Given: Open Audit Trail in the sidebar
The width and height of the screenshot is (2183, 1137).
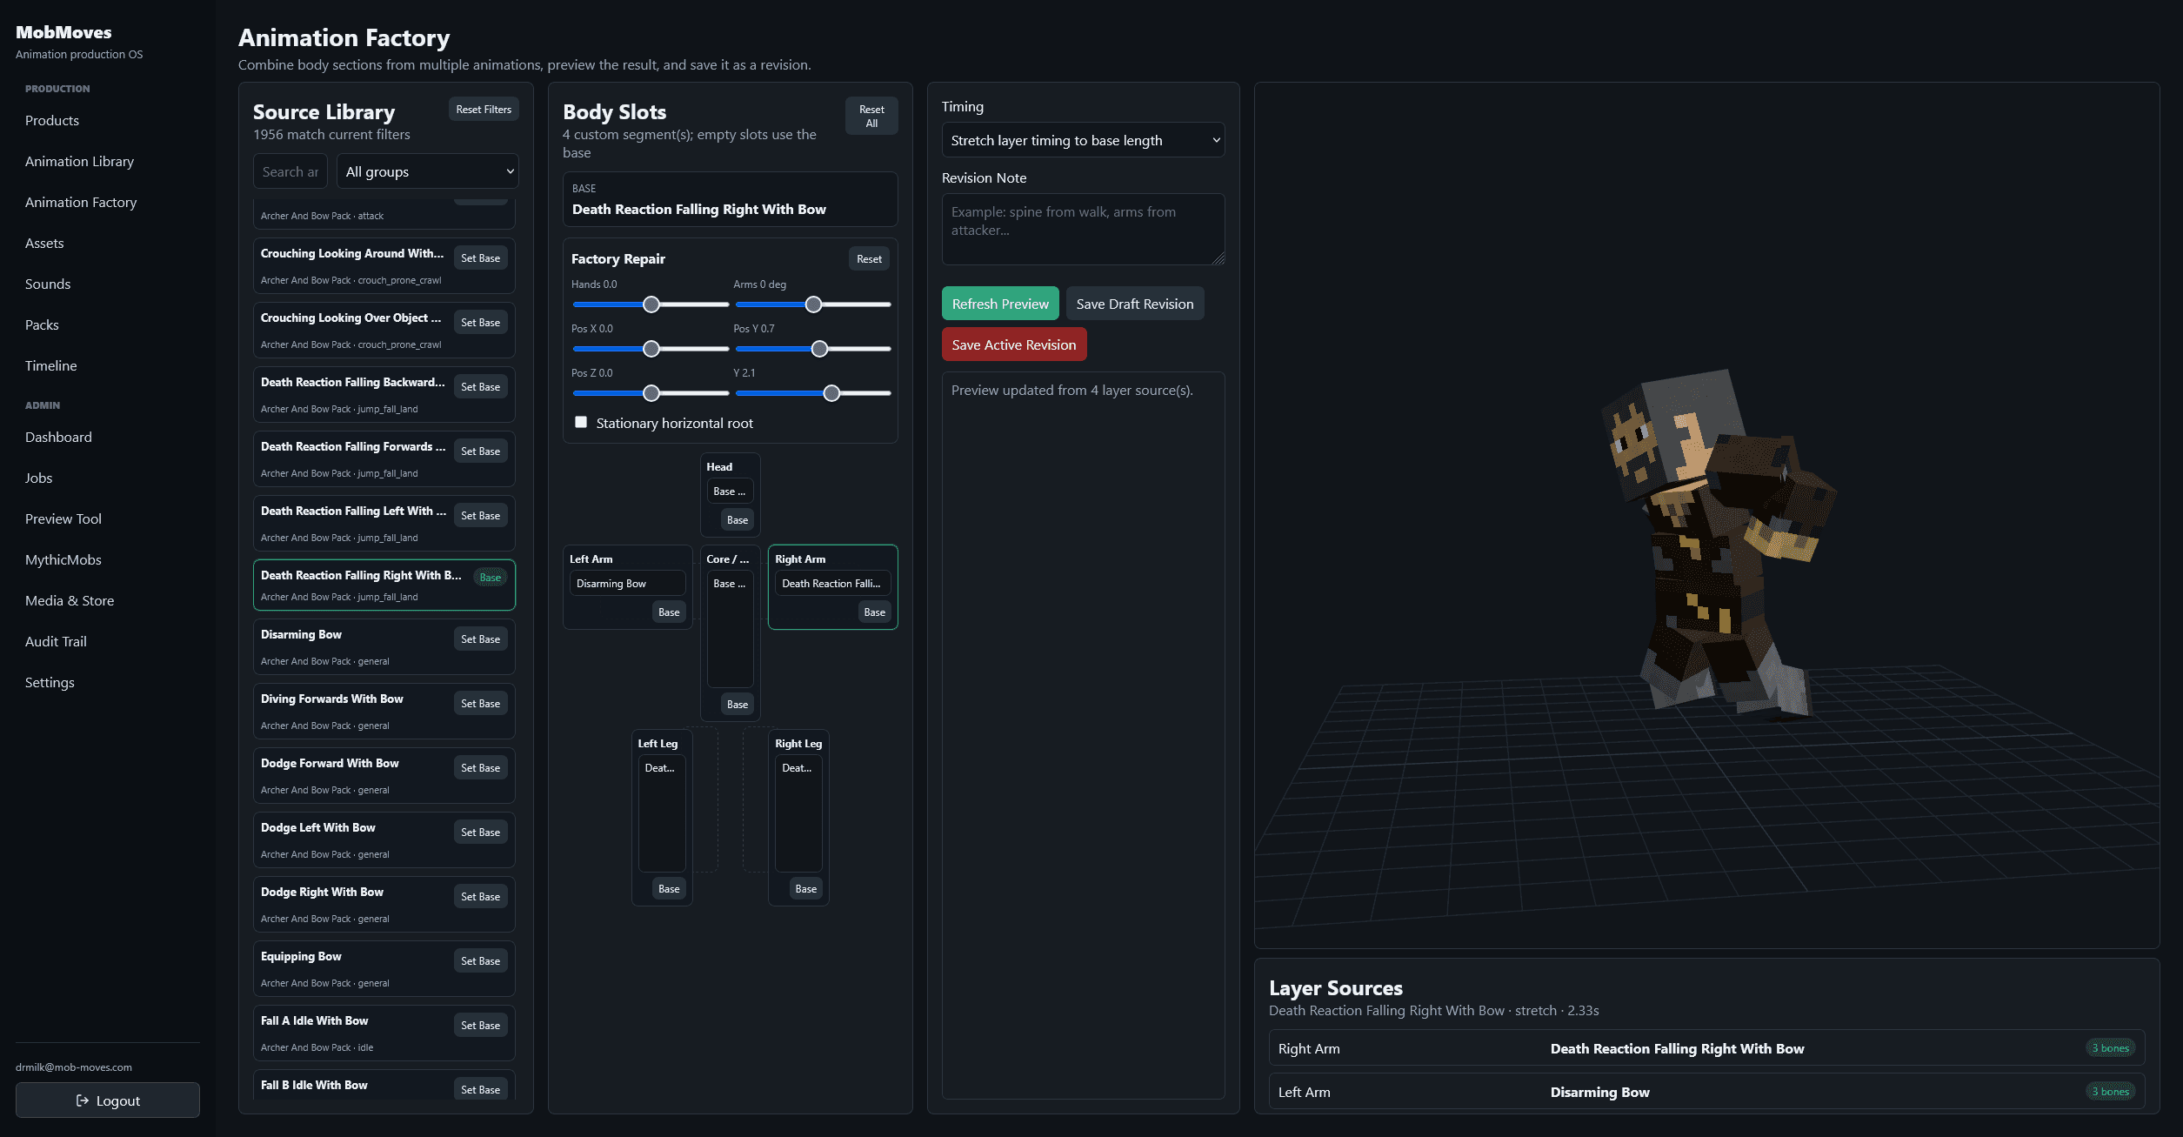Looking at the screenshot, I should point(56,641).
